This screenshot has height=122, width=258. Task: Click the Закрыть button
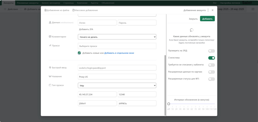click(193, 19)
